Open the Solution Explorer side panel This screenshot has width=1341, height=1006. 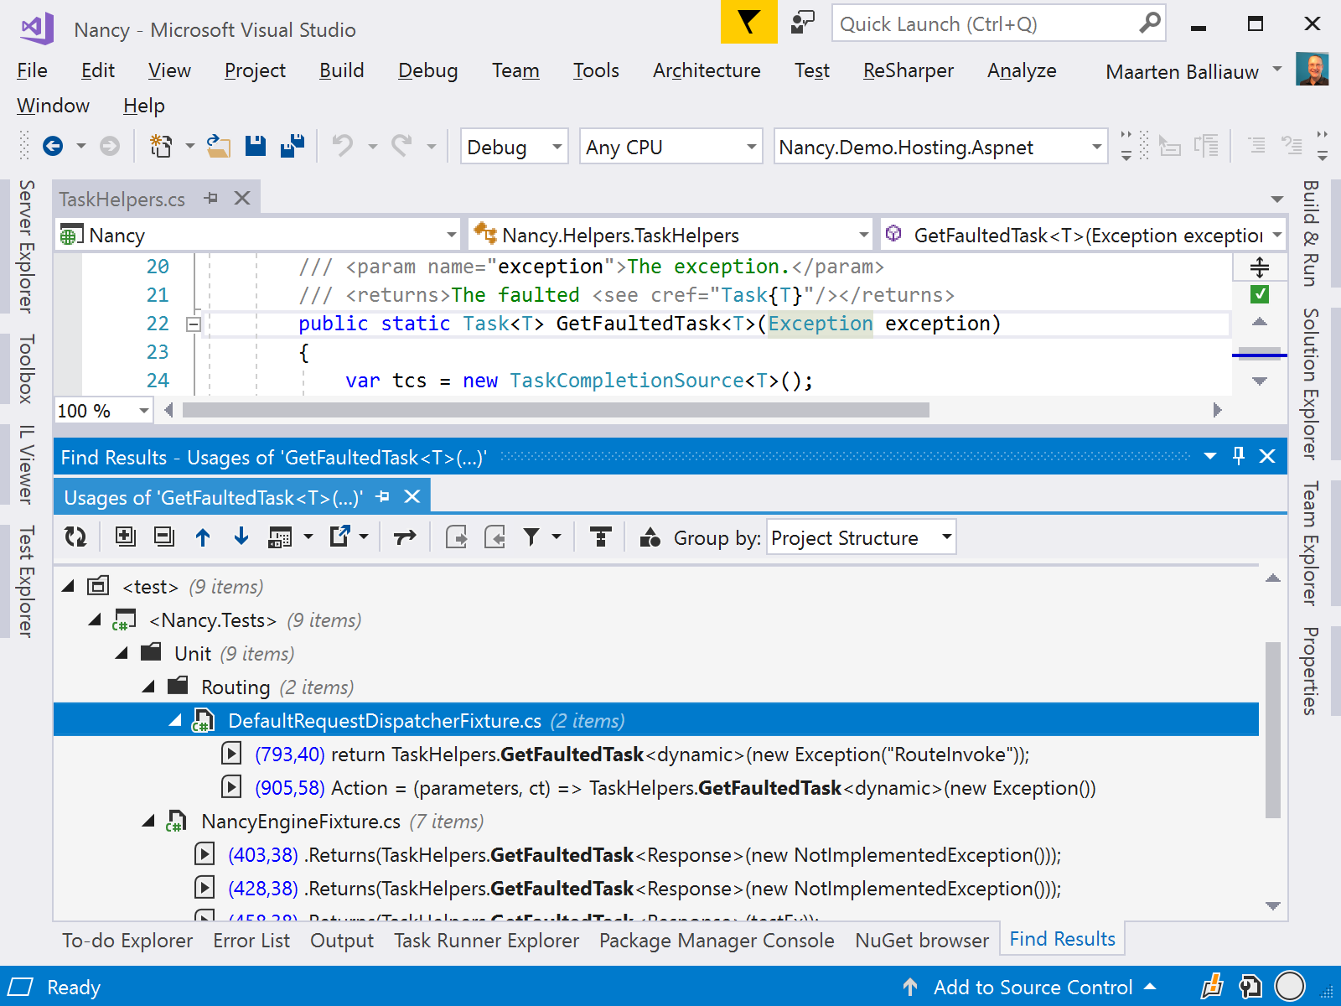pyautogui.click(x=1311, y=383)
